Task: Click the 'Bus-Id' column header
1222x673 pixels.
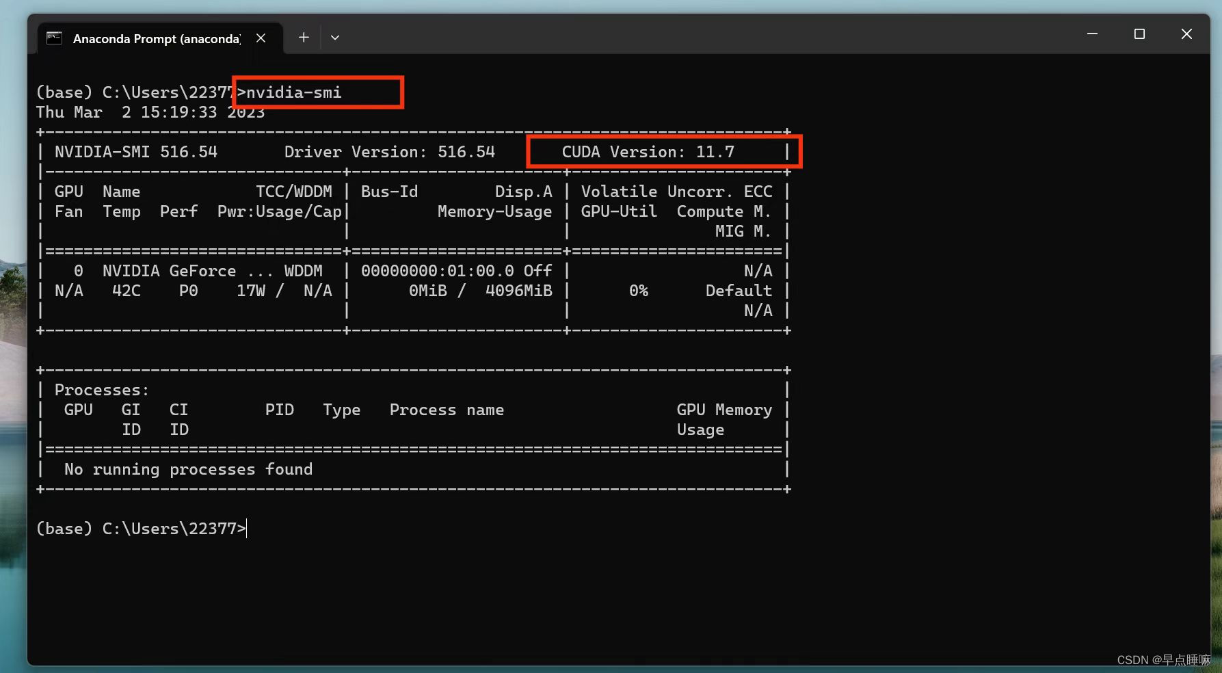Action: pos(390,192)
